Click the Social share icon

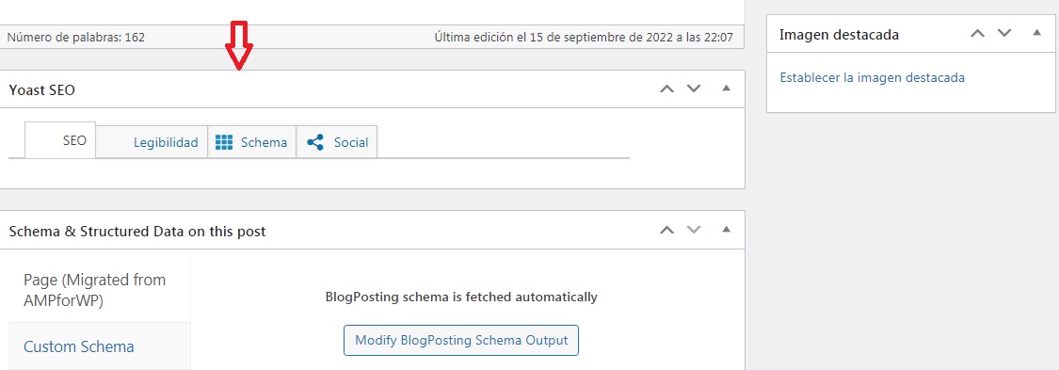click(x=314, y=142)
